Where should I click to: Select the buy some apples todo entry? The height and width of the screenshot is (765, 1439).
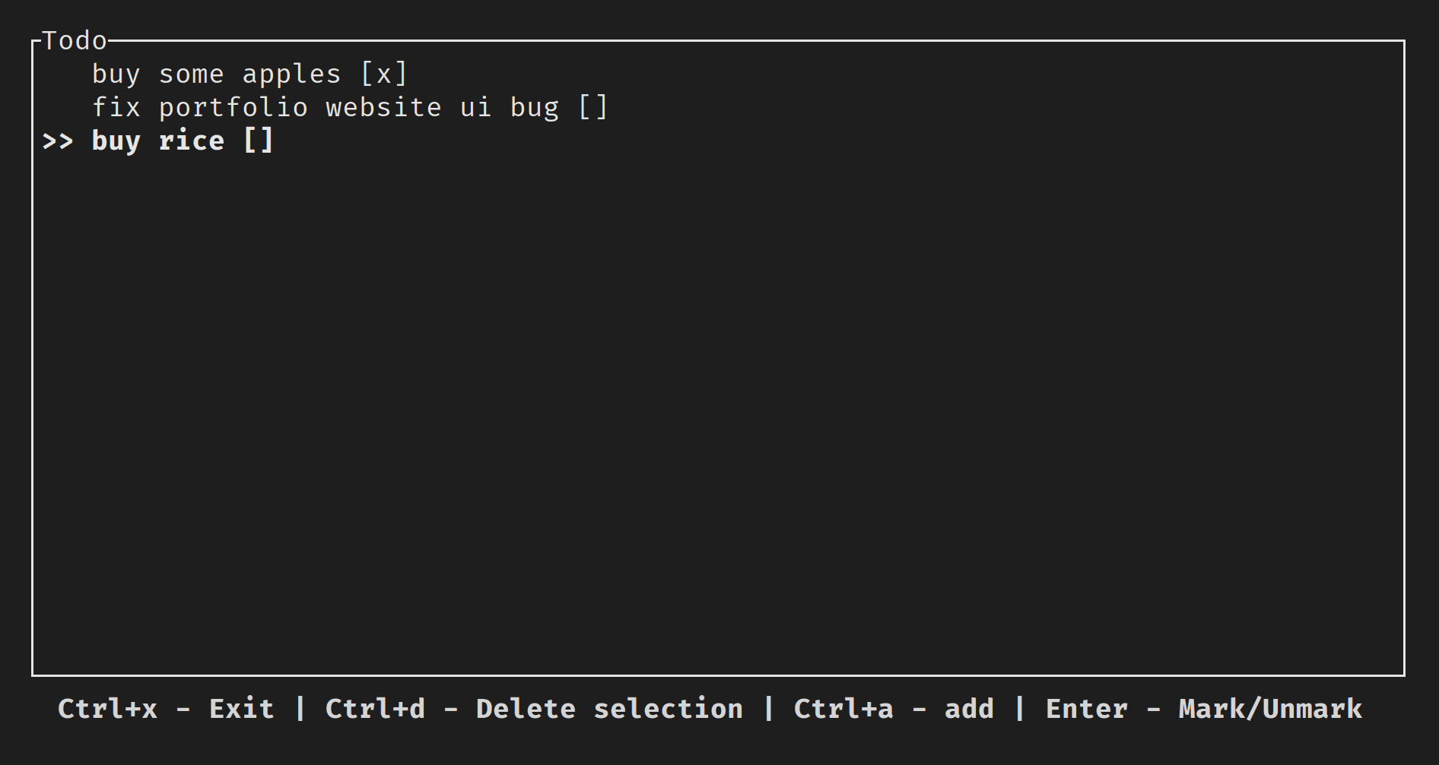(214, 74)
